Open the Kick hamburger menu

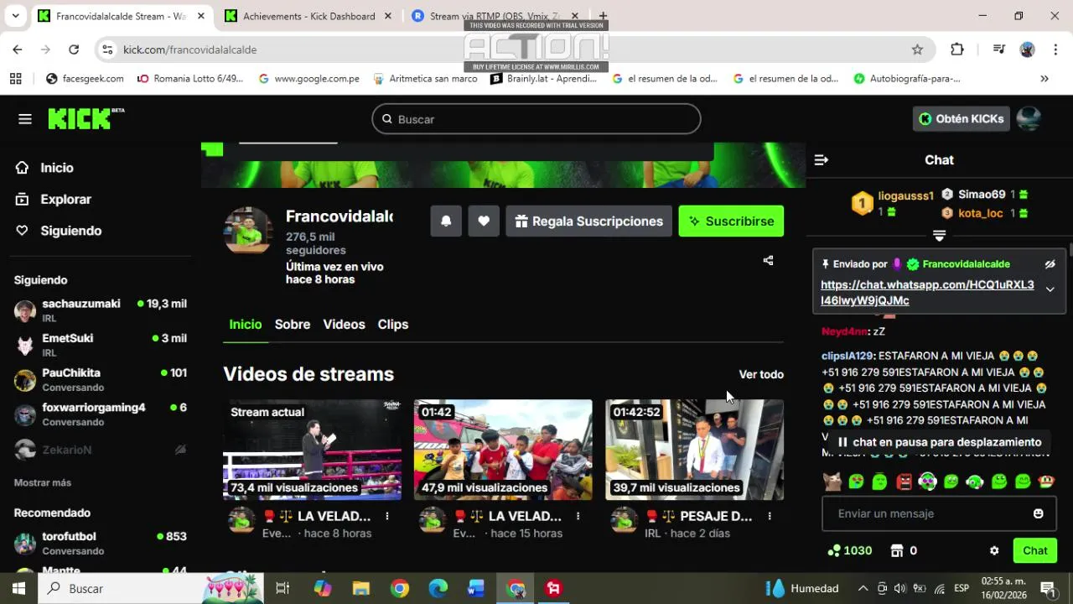pyautogui.click(x=25, y=119)
